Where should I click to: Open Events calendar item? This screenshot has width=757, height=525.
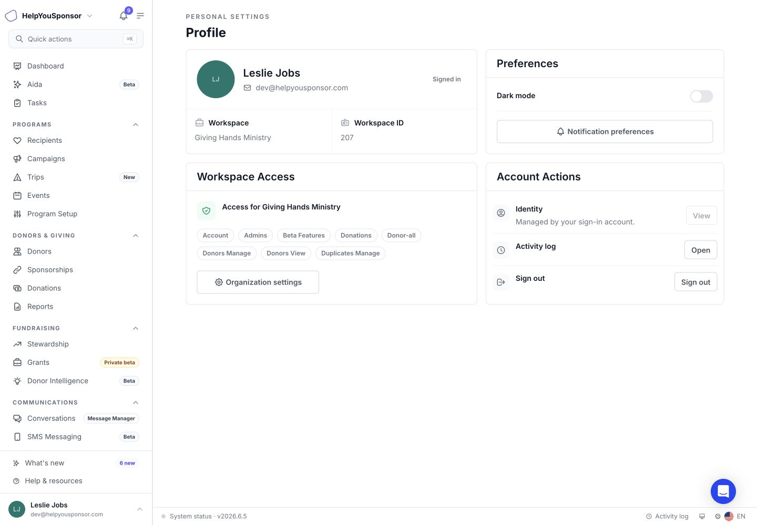(x=76, y=195)
